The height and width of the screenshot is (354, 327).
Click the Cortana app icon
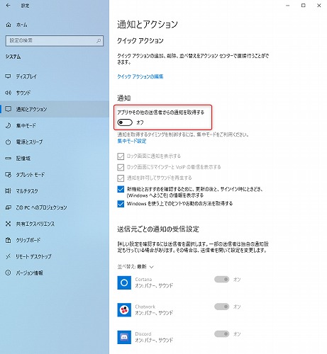tap(124, 282)
